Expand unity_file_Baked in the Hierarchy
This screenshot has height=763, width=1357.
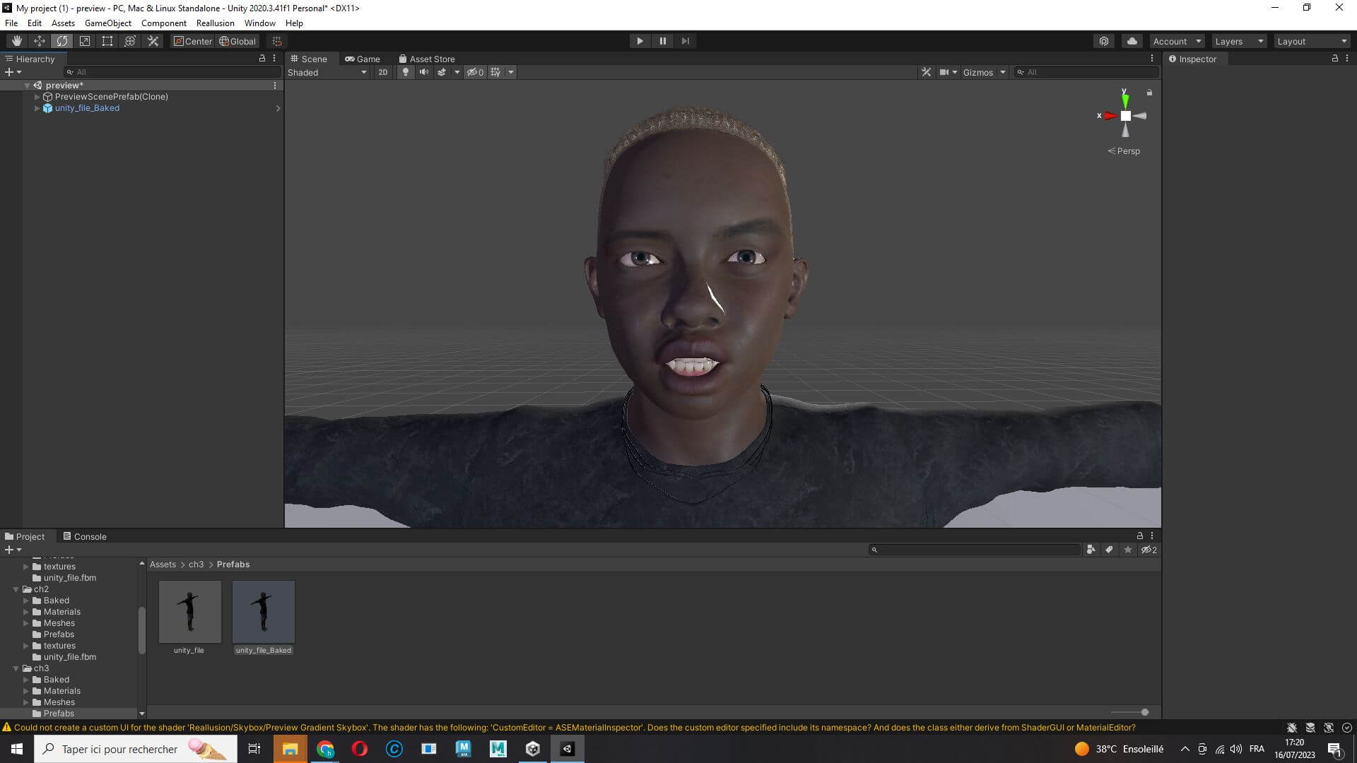pyautogui.click(x=37, y=108)
